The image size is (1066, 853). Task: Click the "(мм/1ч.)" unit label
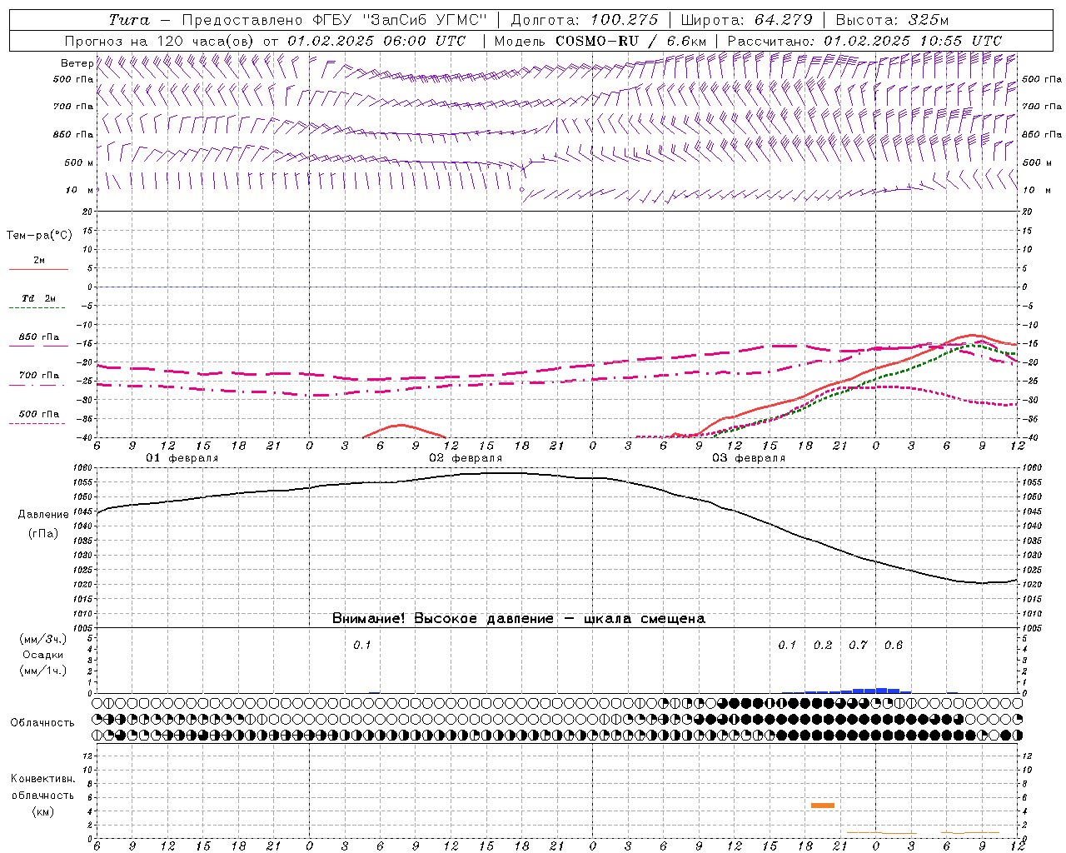coord(43,671)
